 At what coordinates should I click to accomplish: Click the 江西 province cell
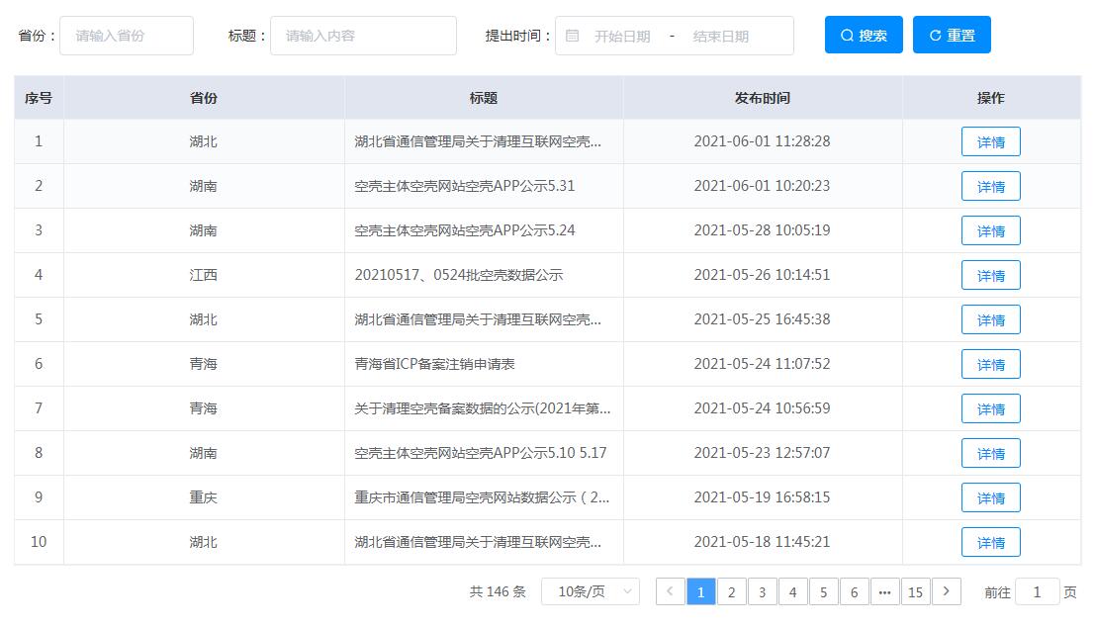point(203,275)
